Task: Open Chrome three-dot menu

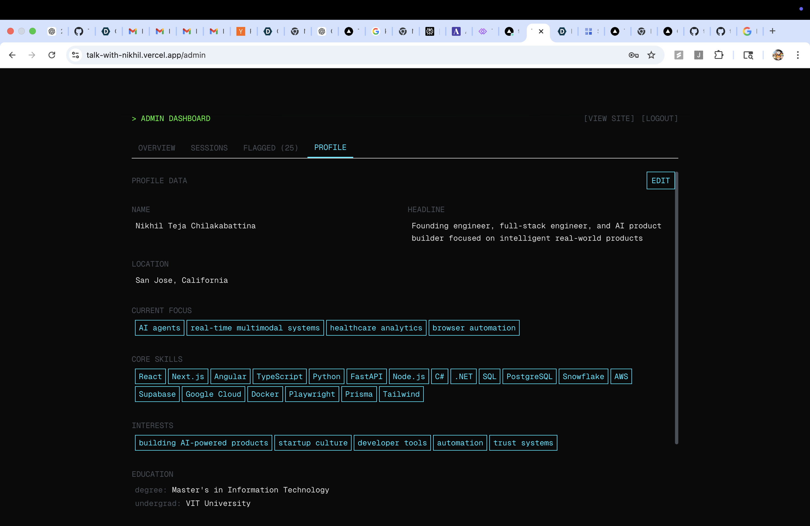Action: (797, 55)
